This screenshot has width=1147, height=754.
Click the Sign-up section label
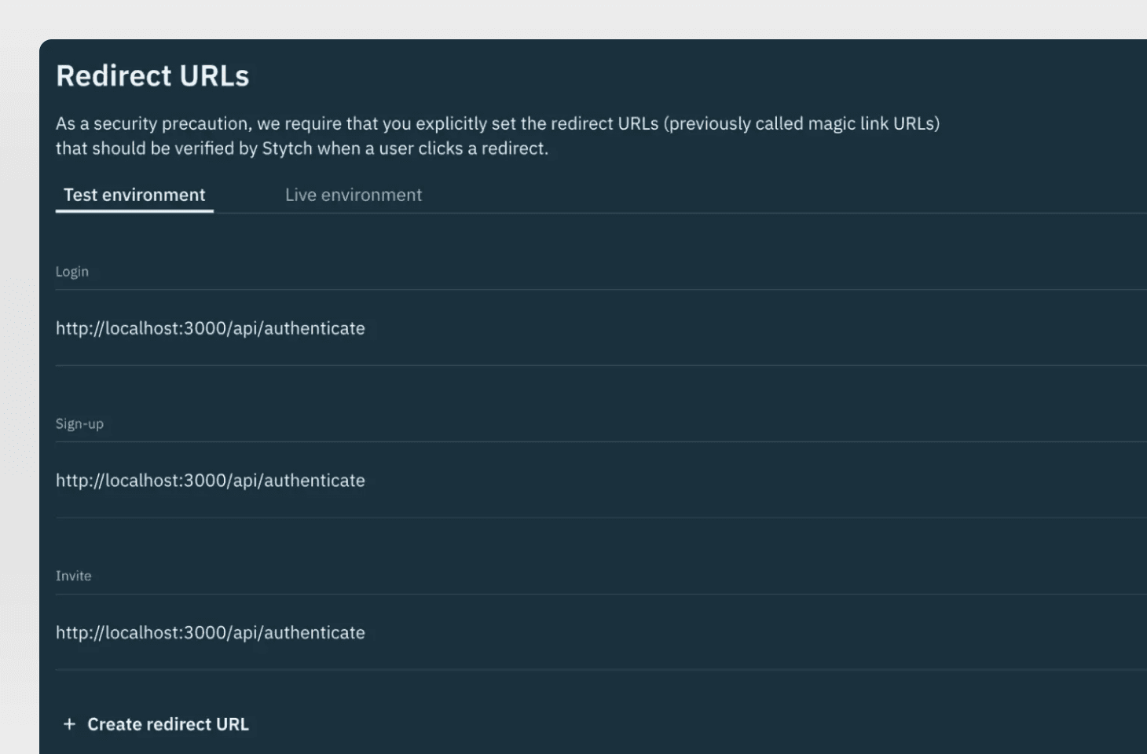pyautogui.click(x=79, y=424)
